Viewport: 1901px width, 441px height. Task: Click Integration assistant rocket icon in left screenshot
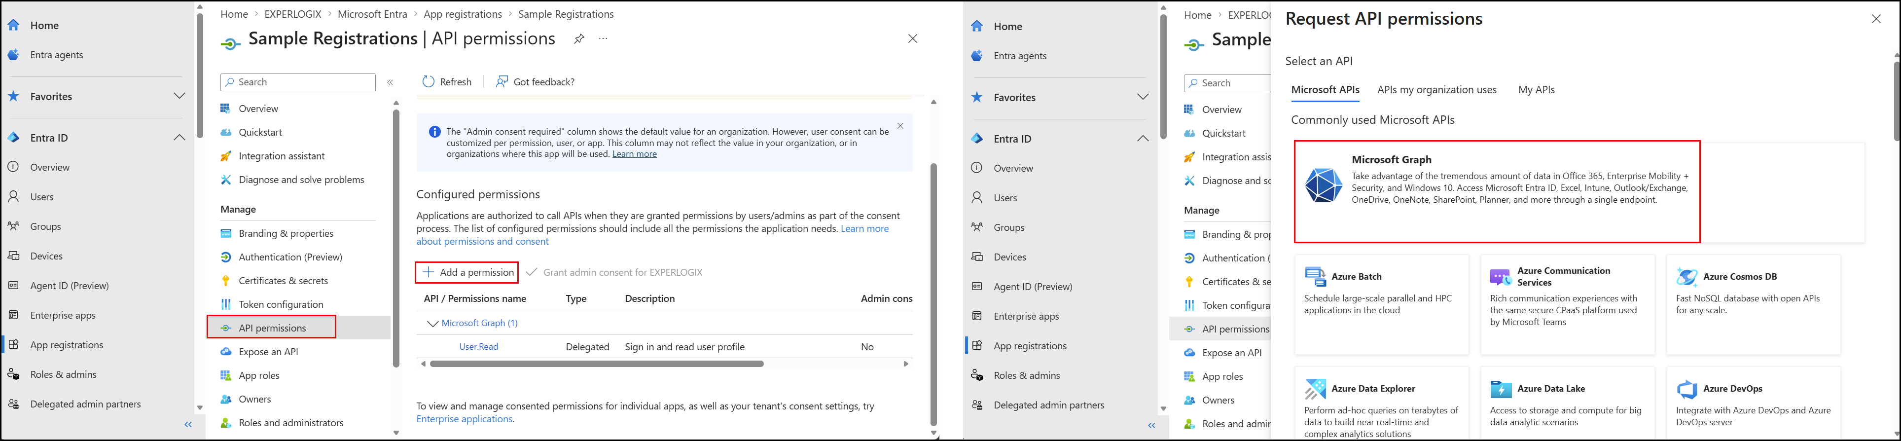coord(226,156)
